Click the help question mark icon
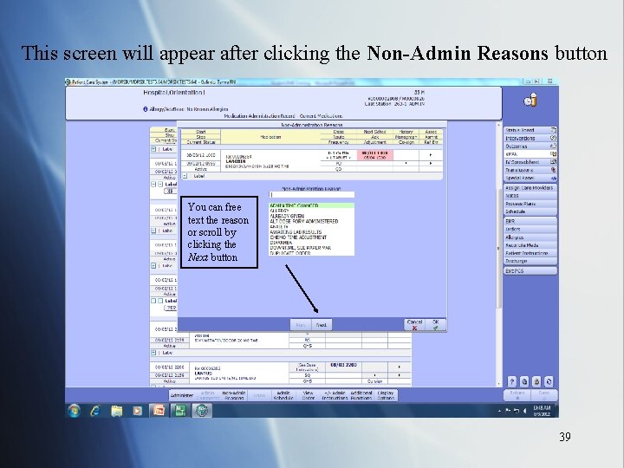 click(512, 381)
